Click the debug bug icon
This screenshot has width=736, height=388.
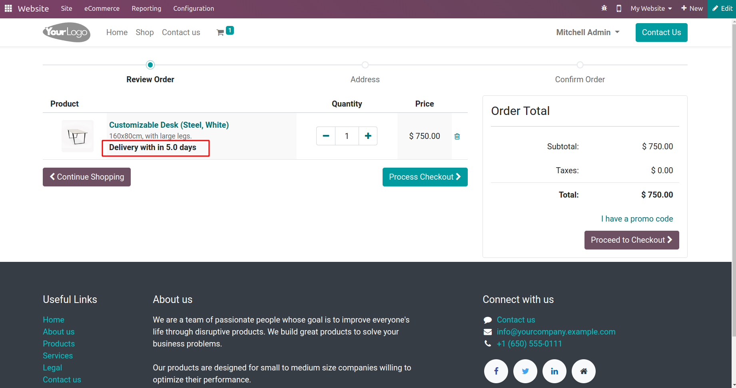(x=604, y=8)
